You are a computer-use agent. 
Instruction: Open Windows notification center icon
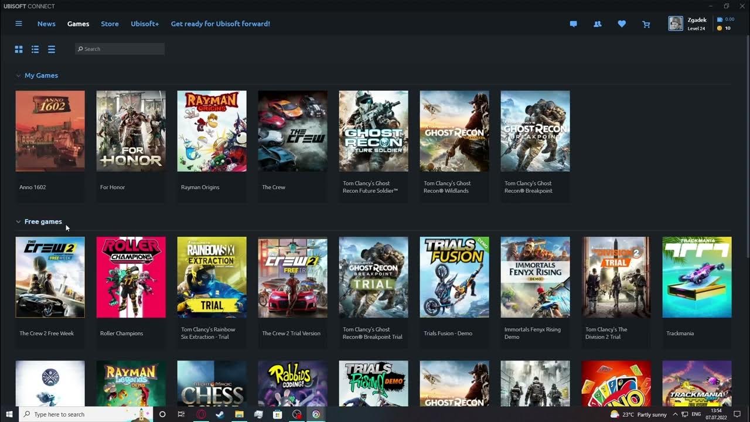[x=737, y=414]
